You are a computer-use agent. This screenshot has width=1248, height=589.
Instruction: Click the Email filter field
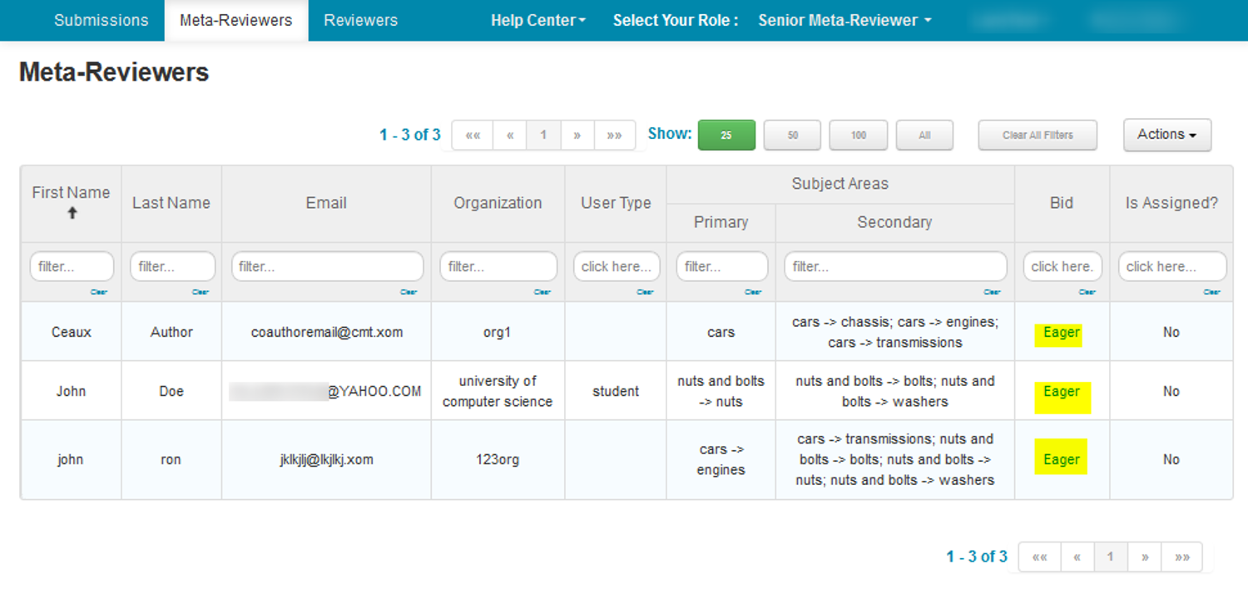click(x=327, y=266)
